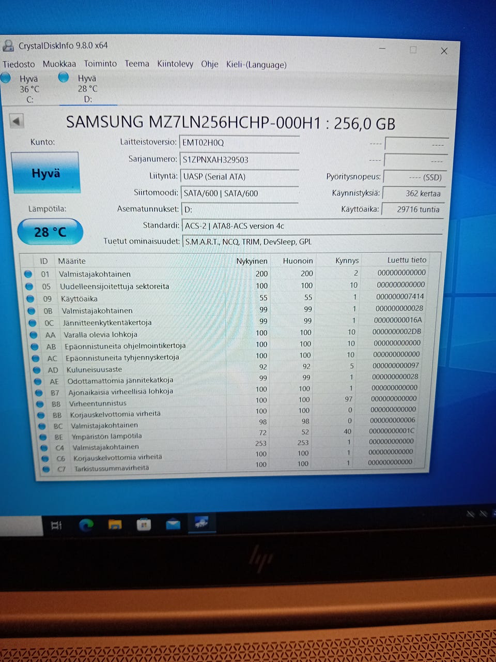Open the Teema menu
The width and height of the screenshot is (496, 662).
(137, 64)
